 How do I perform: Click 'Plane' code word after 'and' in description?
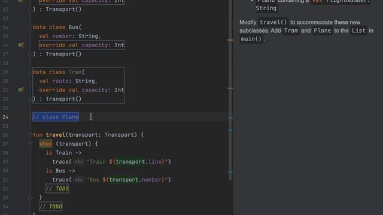(322, 30)
